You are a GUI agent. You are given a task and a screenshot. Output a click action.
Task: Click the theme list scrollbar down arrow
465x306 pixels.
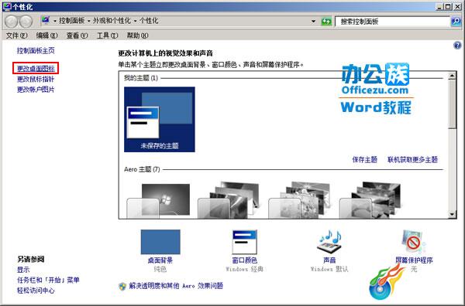(x=452, y=214)
